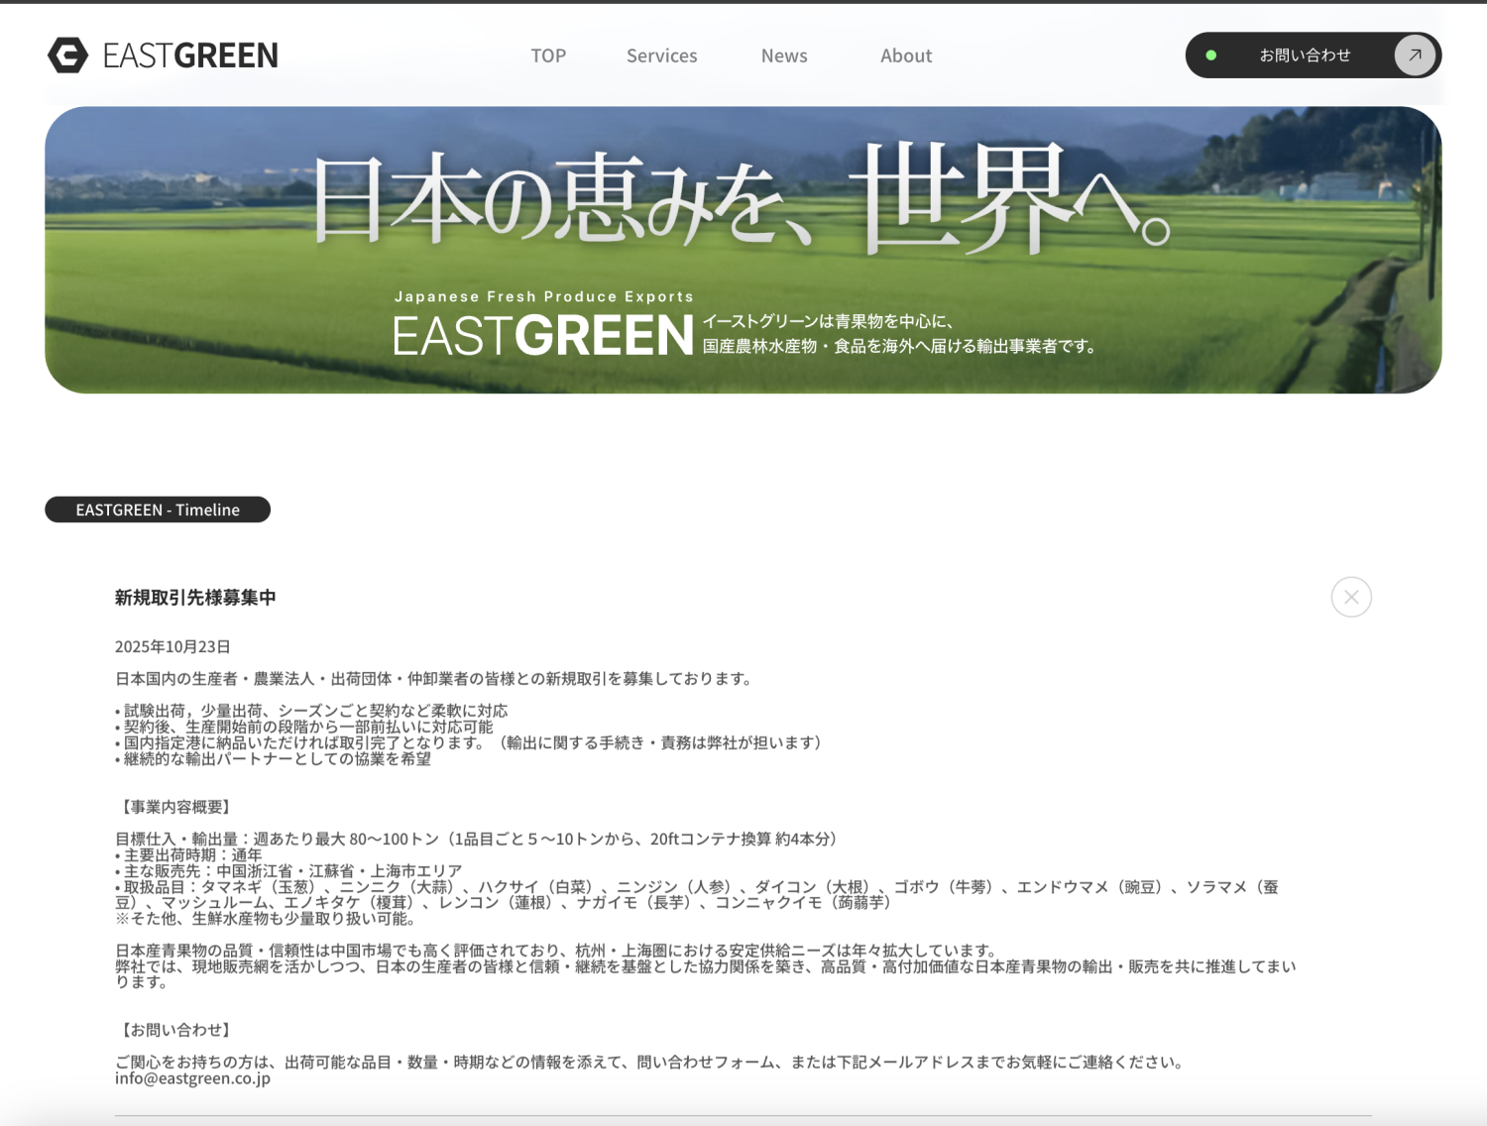Click the Japanese Fresh Produce Exports tagline

(543, 295)
